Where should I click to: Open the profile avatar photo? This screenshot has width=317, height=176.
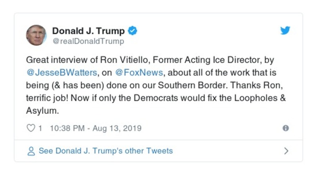coord(36,35)
